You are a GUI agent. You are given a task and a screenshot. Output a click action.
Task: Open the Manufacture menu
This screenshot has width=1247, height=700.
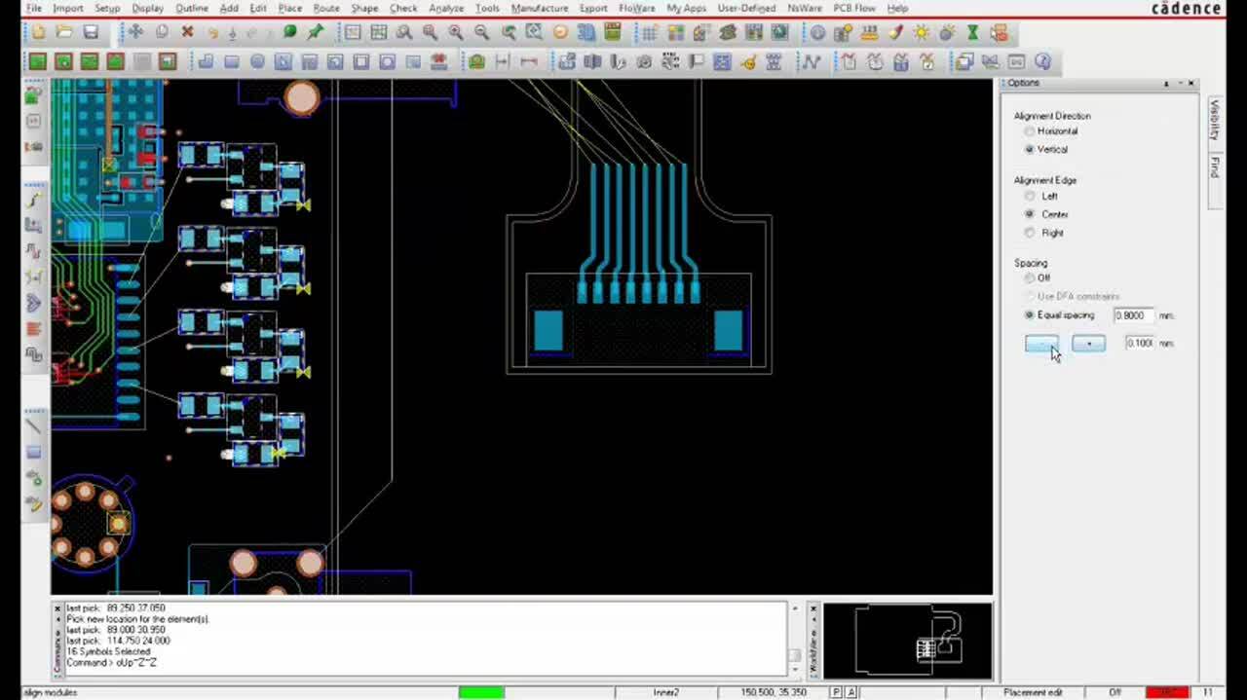pos(539,8)
